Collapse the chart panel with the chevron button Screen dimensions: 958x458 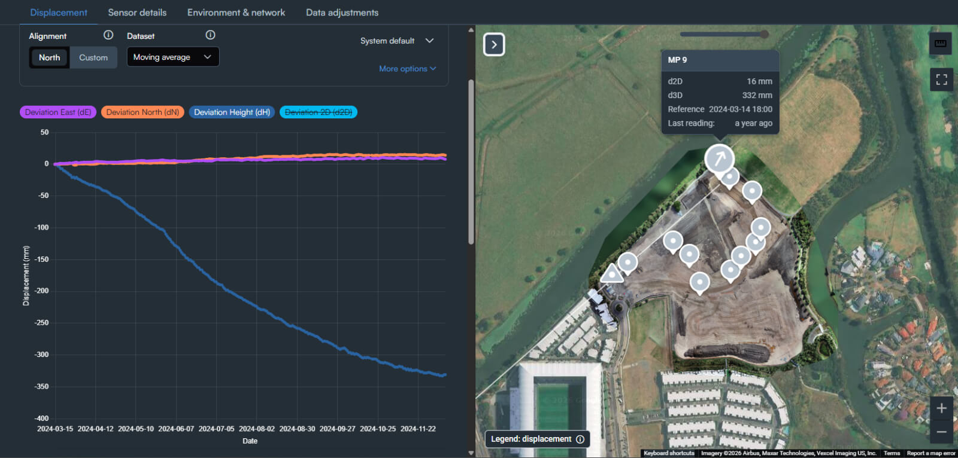coord(494,44)
